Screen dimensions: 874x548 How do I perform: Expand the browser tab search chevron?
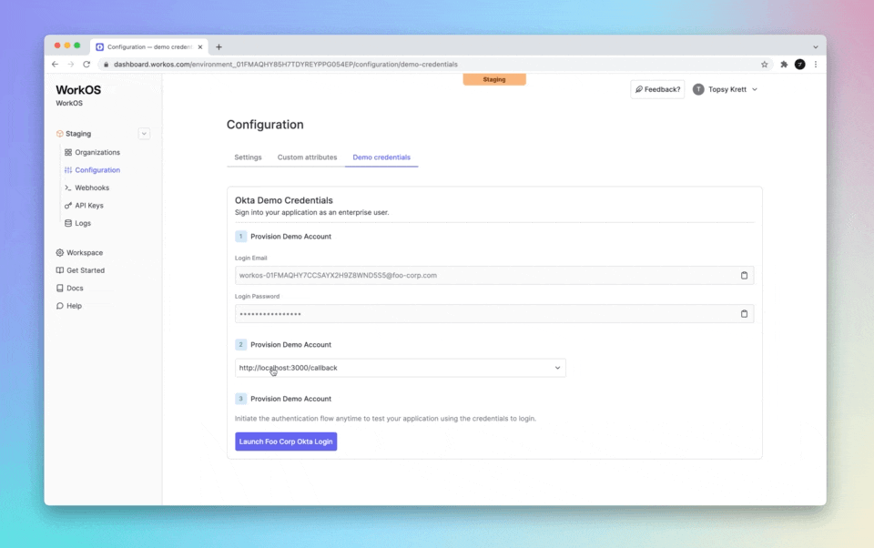pyautogui.click(x=815, y=46)
